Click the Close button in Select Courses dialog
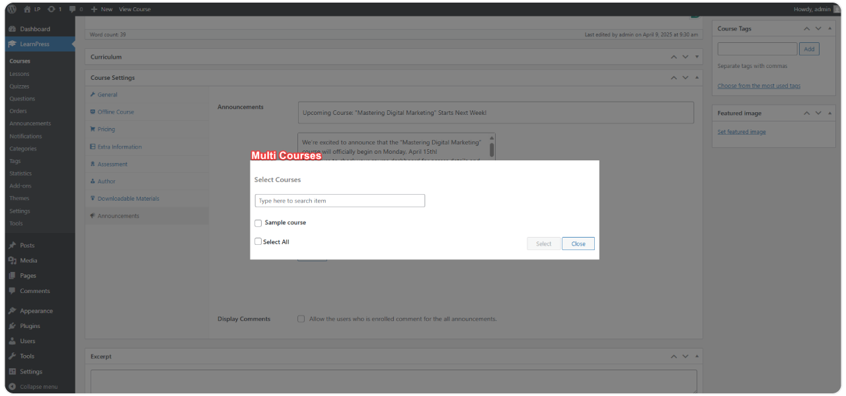 click(x=578, y=243)
